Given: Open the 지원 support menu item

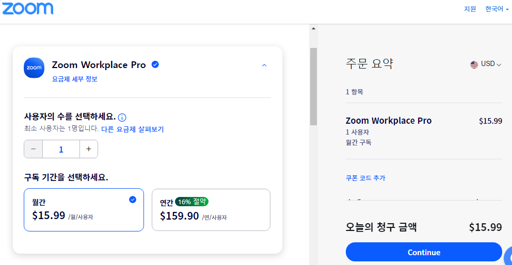Looking at the screenshot, I should coord(470,9).
